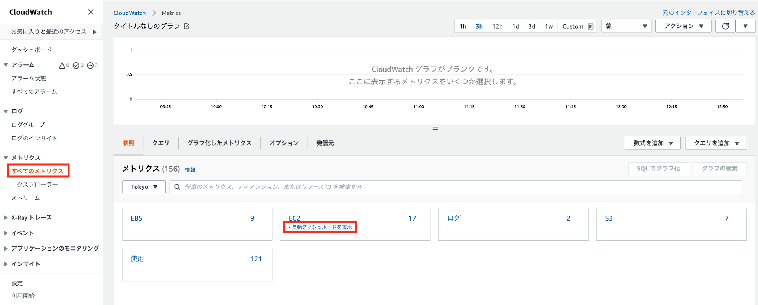
Task: Open the EBS metrics namespace card
Action: [x=197, y=224]
